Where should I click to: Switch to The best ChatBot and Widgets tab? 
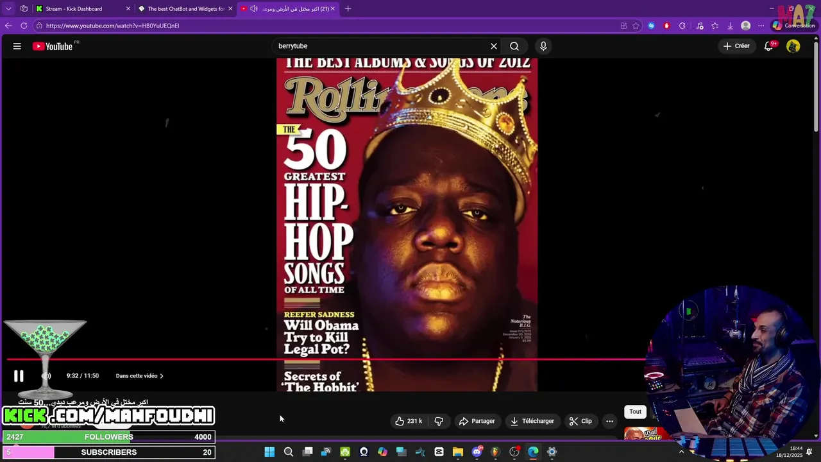[x=186, y=9]
